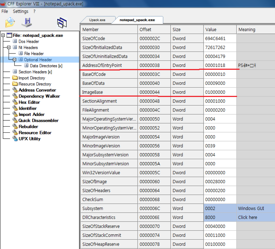Click the UPX Utility tool icon
Viewport: 275px width, 249px height.
[15, 139]
